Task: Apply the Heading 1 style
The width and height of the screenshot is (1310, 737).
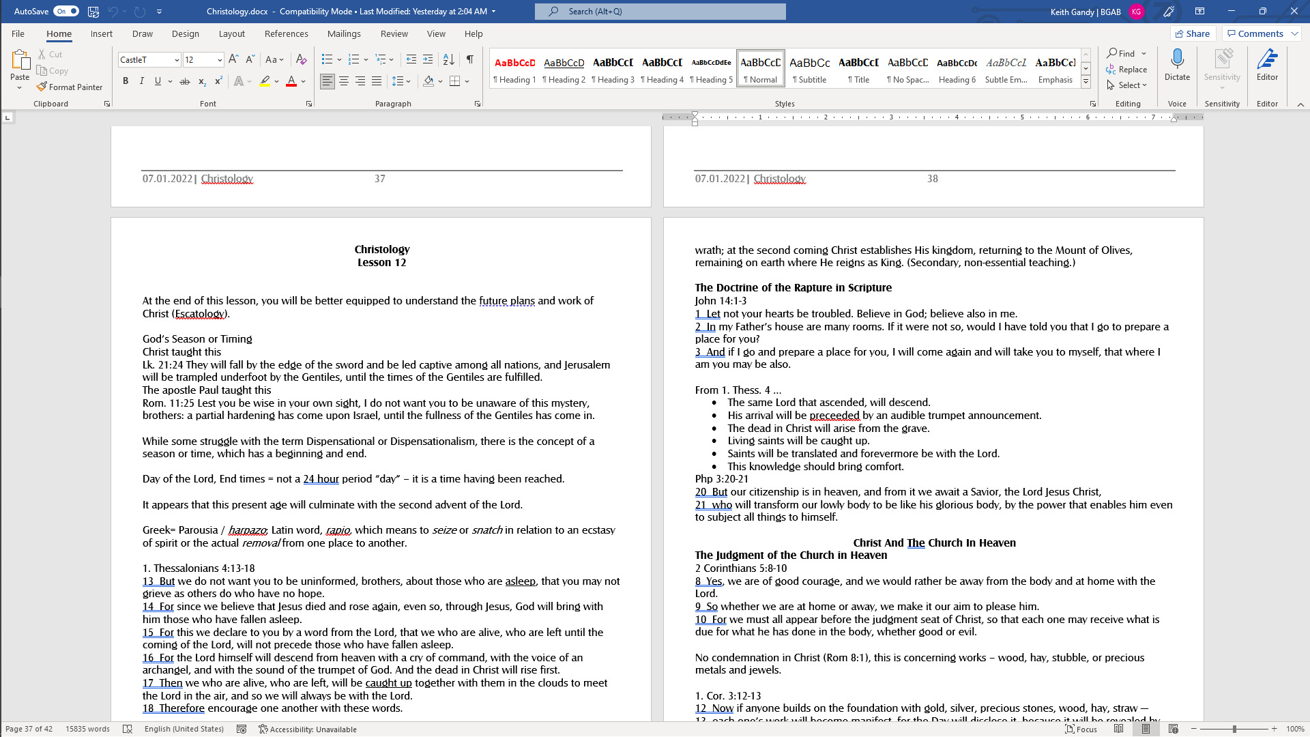Action: pyautogui.click(x=514, y=69)
